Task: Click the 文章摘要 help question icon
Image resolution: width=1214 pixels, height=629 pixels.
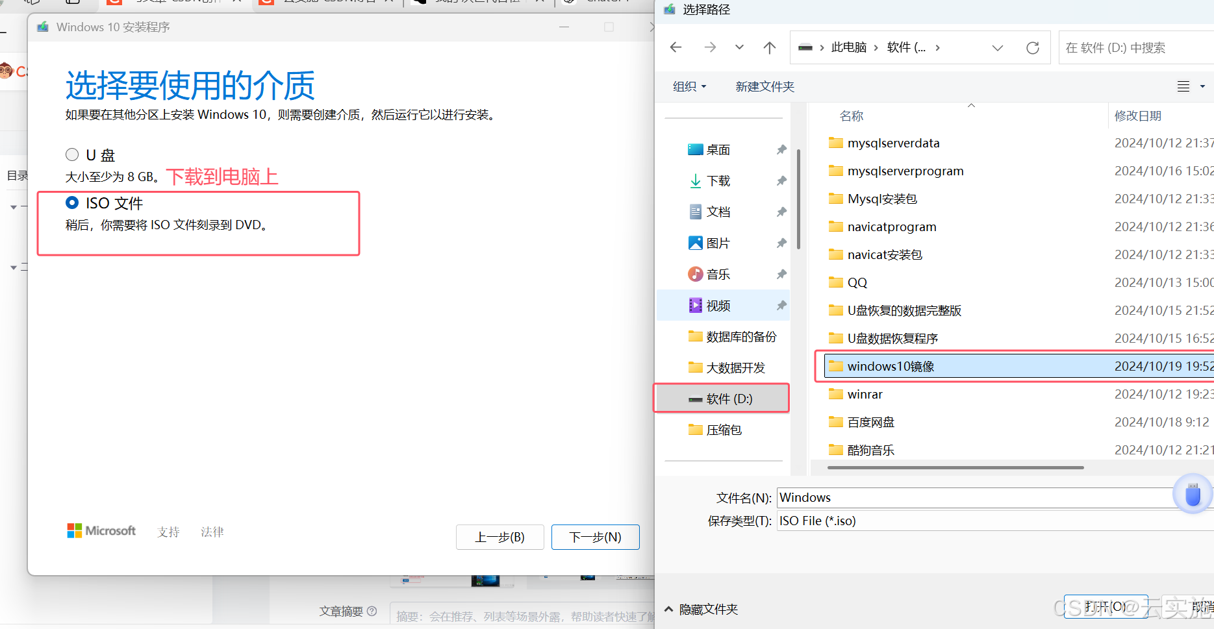Action: (372, 611)
